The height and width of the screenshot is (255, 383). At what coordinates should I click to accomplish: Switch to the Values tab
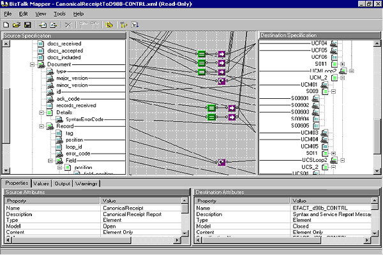[41, 184]
